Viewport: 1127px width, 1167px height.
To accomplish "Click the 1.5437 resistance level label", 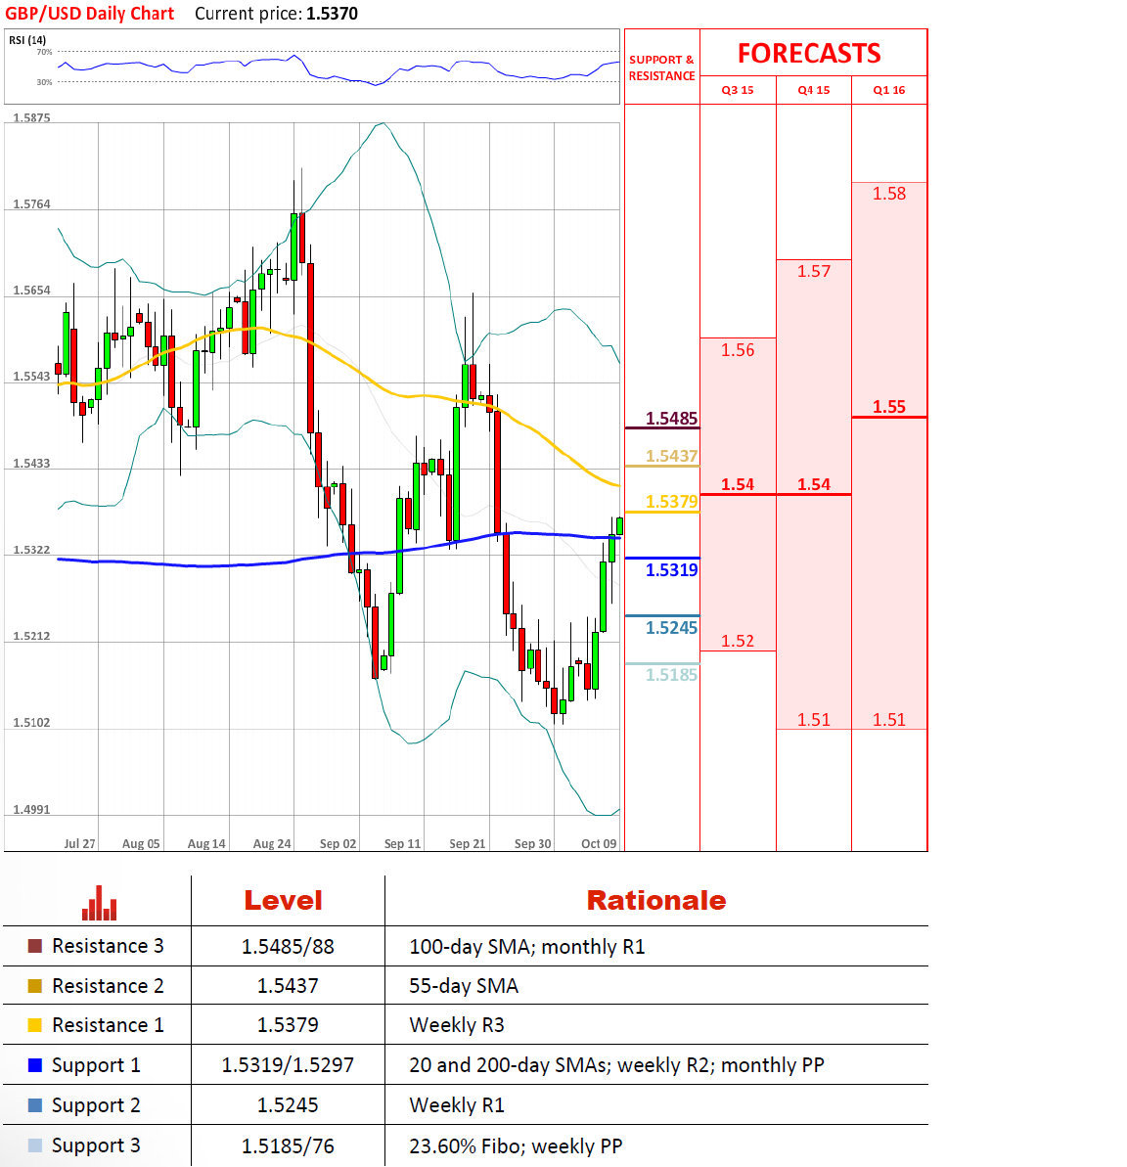I will click(671, 456).
